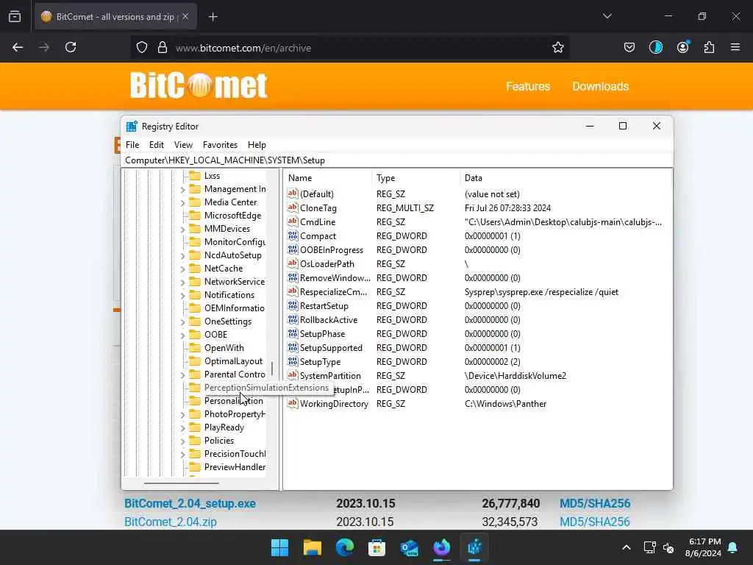This screenshot has width=753, height=565.
Task: Sort values by Type column header
Action: (416, 178)
